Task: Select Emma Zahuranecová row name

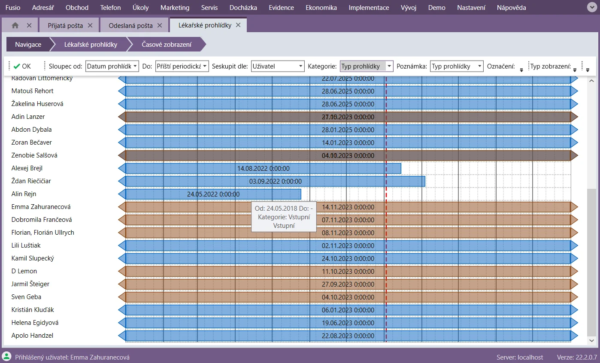Action: [41, 207]
